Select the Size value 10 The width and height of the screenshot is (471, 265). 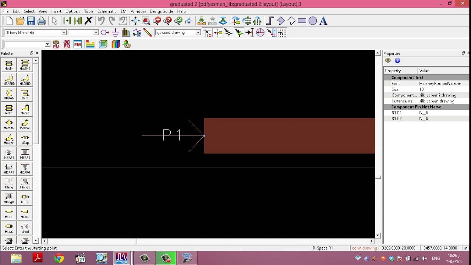point(421,89)
